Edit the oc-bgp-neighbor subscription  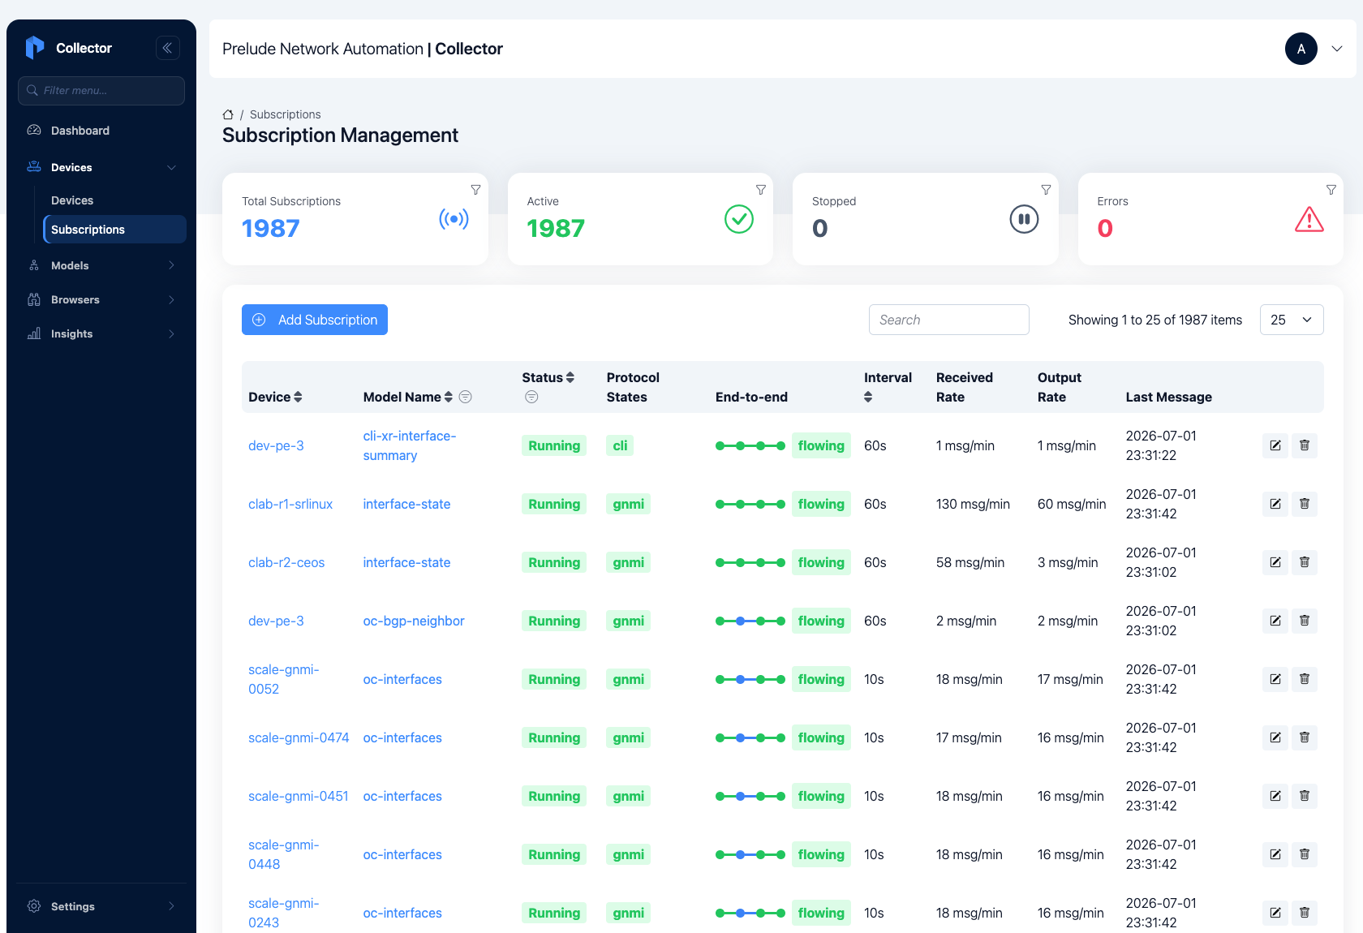1275,621
